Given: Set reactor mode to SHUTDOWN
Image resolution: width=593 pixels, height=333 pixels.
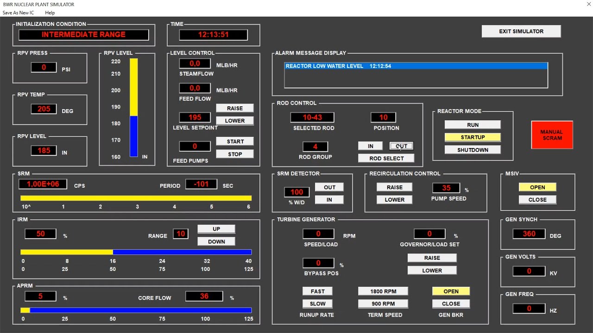Looking at the screenshot, I should coord(473,150).
